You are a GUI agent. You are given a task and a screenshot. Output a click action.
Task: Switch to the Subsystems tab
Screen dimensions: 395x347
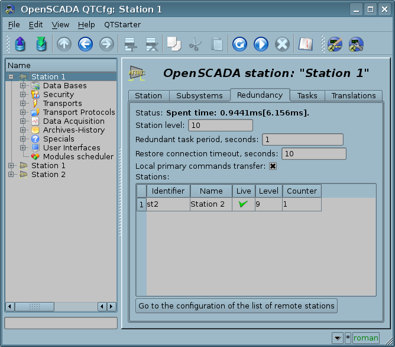pos(199,95)
